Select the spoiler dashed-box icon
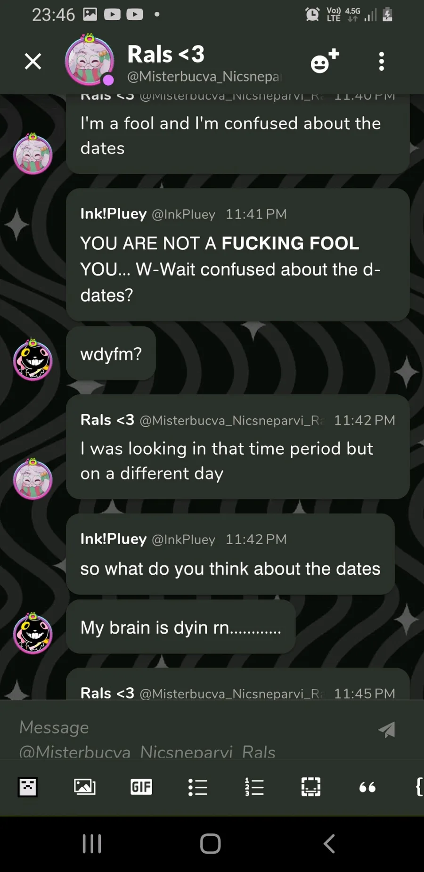The image size is (424, 872). tap(311, 787)
